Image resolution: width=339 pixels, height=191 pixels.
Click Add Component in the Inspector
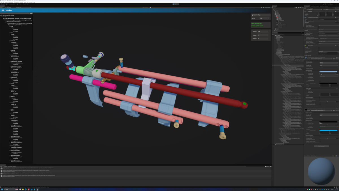tap(321, 146)
